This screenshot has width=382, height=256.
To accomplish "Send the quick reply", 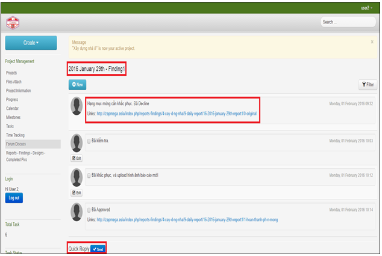I will click(x=99, y=249).
